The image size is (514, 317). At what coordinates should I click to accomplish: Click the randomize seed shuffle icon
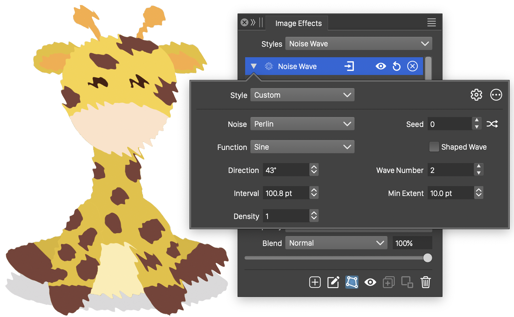[492, 124]
